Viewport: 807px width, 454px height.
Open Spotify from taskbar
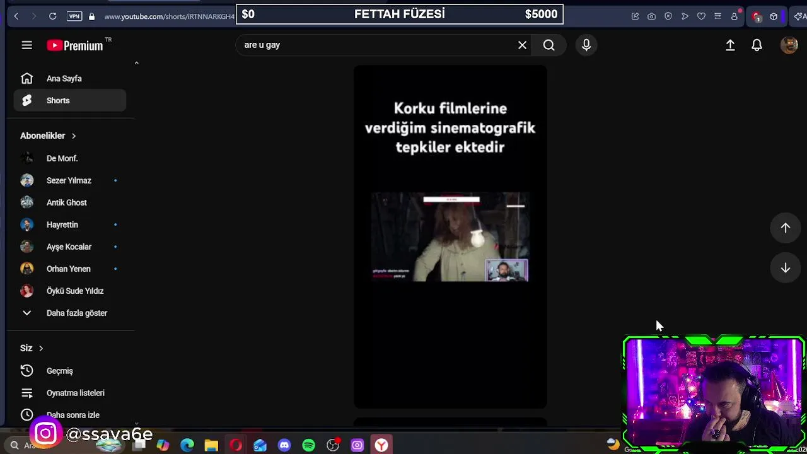[308, 445]
